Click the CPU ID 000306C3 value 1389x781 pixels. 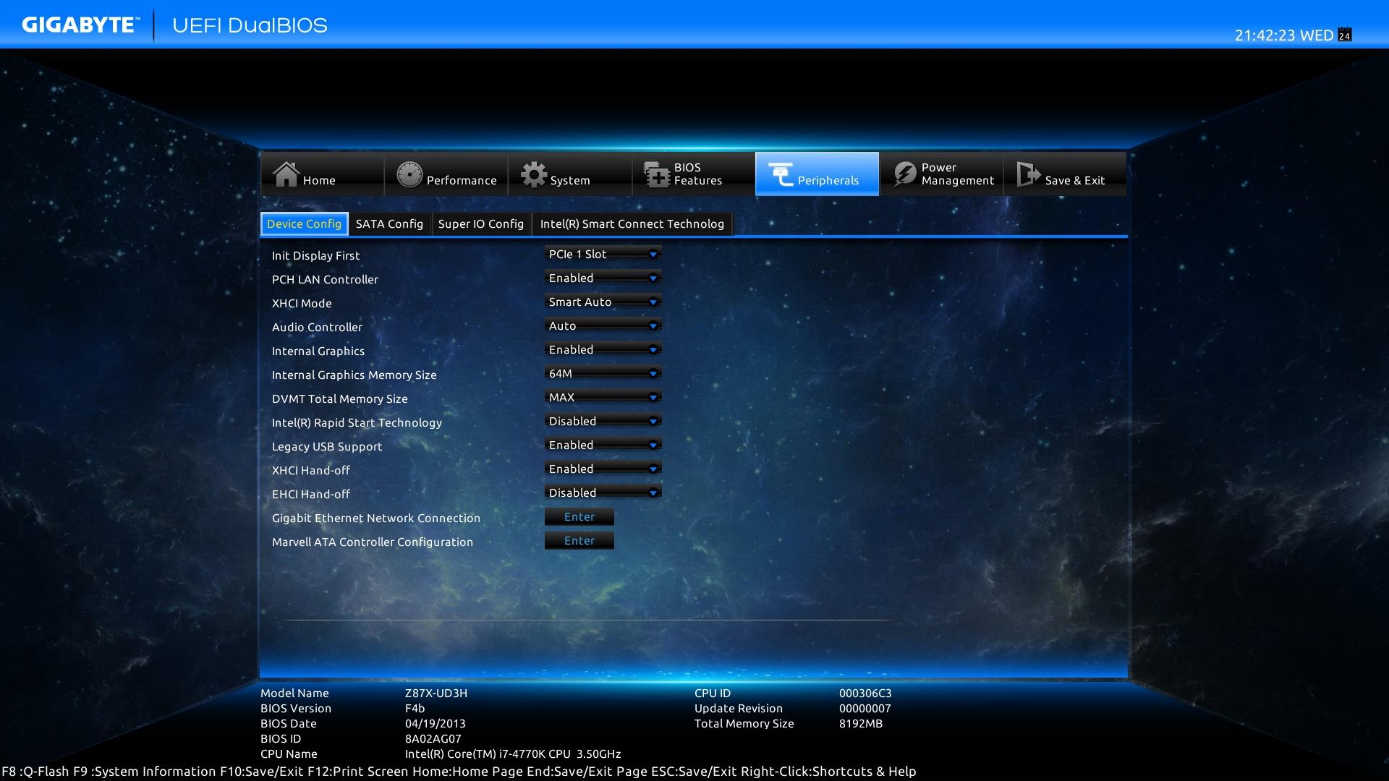pyautogui.click(x=865, y=693)
